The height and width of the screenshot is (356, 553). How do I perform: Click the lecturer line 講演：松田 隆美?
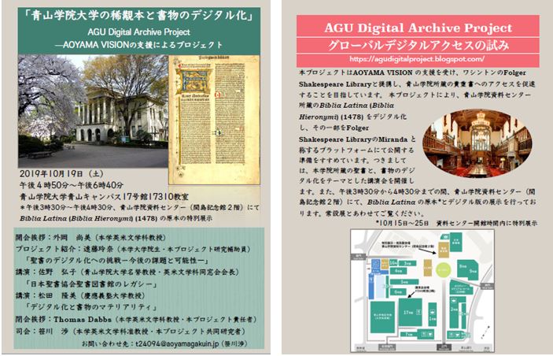point(80,295)
